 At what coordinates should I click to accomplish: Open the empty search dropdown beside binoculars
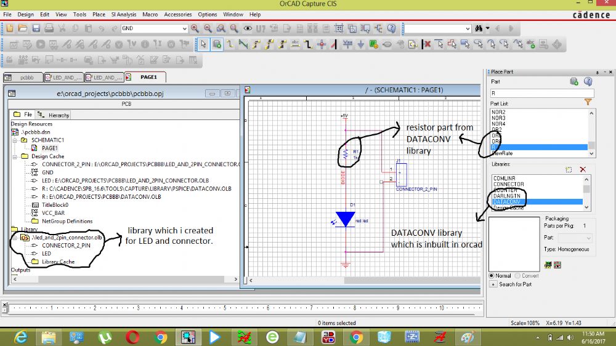coord(468,29)
